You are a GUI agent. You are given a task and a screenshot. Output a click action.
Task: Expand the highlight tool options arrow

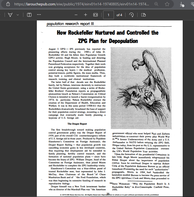coord(18,15)
